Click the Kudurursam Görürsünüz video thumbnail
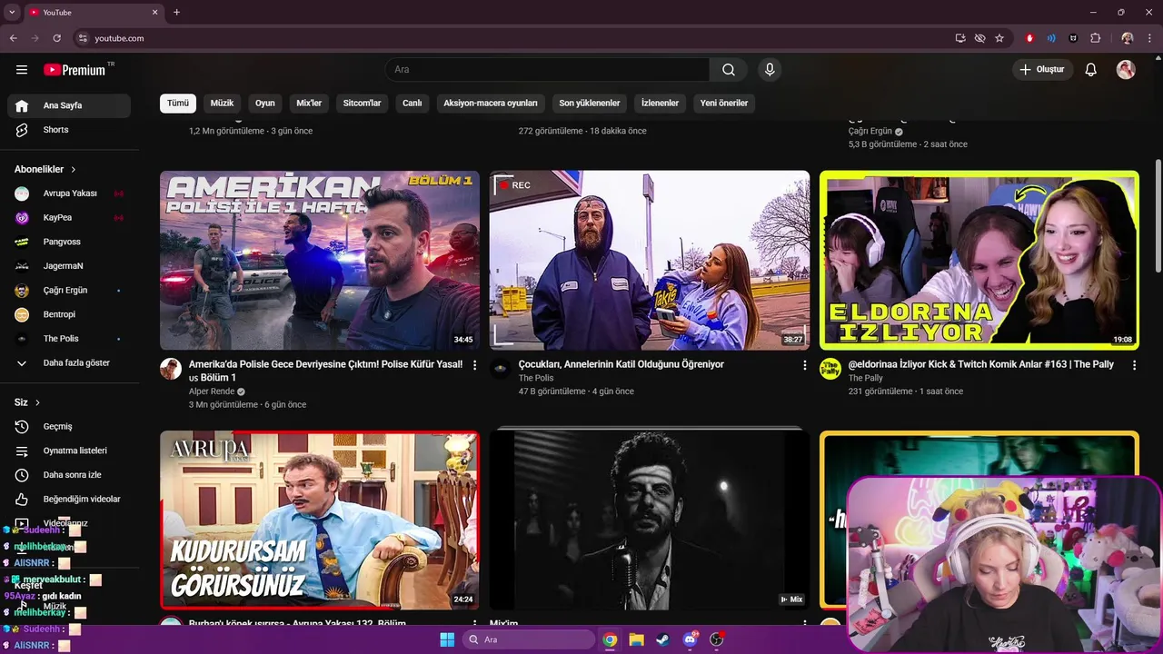 (x=320, y=520)
